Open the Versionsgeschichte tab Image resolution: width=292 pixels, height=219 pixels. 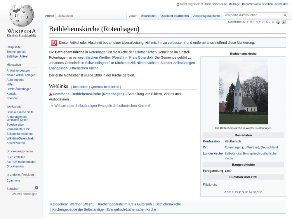pos(206,16)
